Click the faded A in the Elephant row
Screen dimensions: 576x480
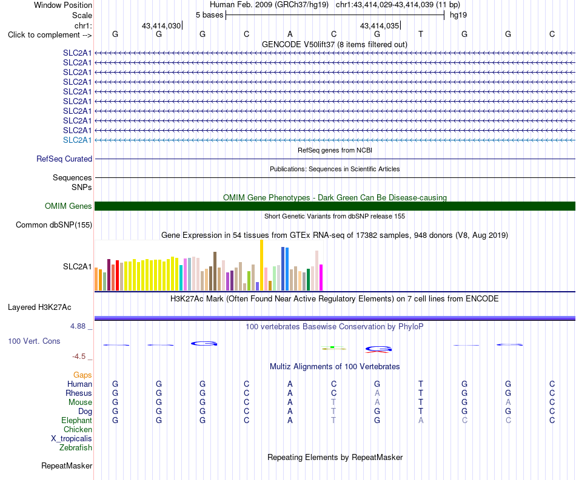tap(421, 420)
